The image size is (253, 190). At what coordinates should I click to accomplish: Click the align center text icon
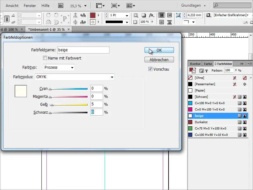tap(170, 22)
